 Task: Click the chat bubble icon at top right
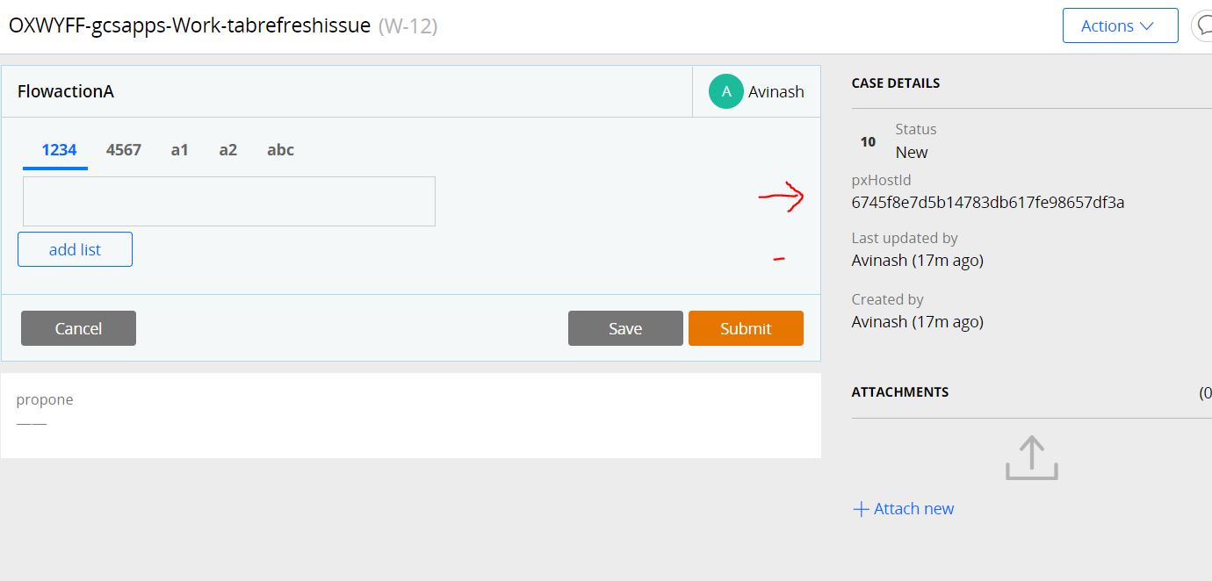coord(1202,25)
